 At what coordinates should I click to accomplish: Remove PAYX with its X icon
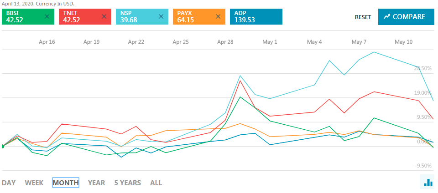pos(218,17)
